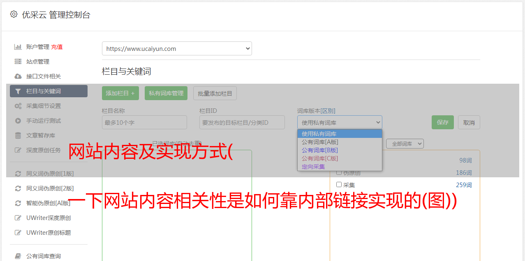Open 账户管理 via its bar chart icon
Image resolution: width=525 pixels, height=261 pixels.
tap(18, 47)
